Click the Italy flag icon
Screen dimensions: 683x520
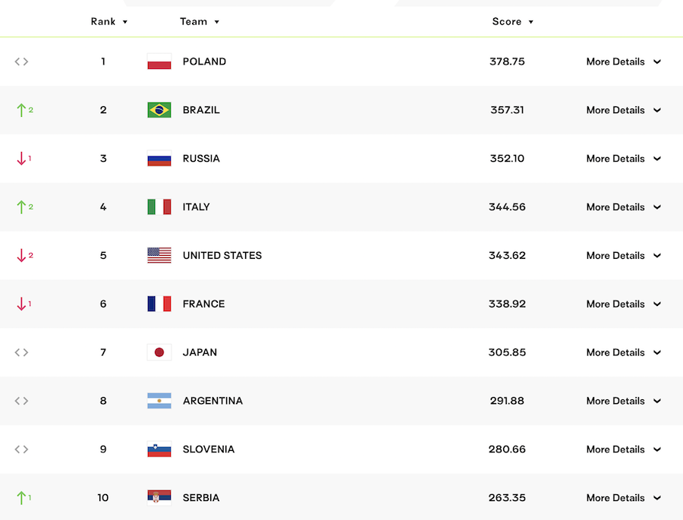click(159, 207)
